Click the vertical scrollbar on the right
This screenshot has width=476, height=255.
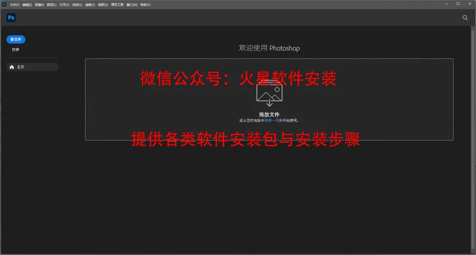pyautogui.click(x=472, y=140)
